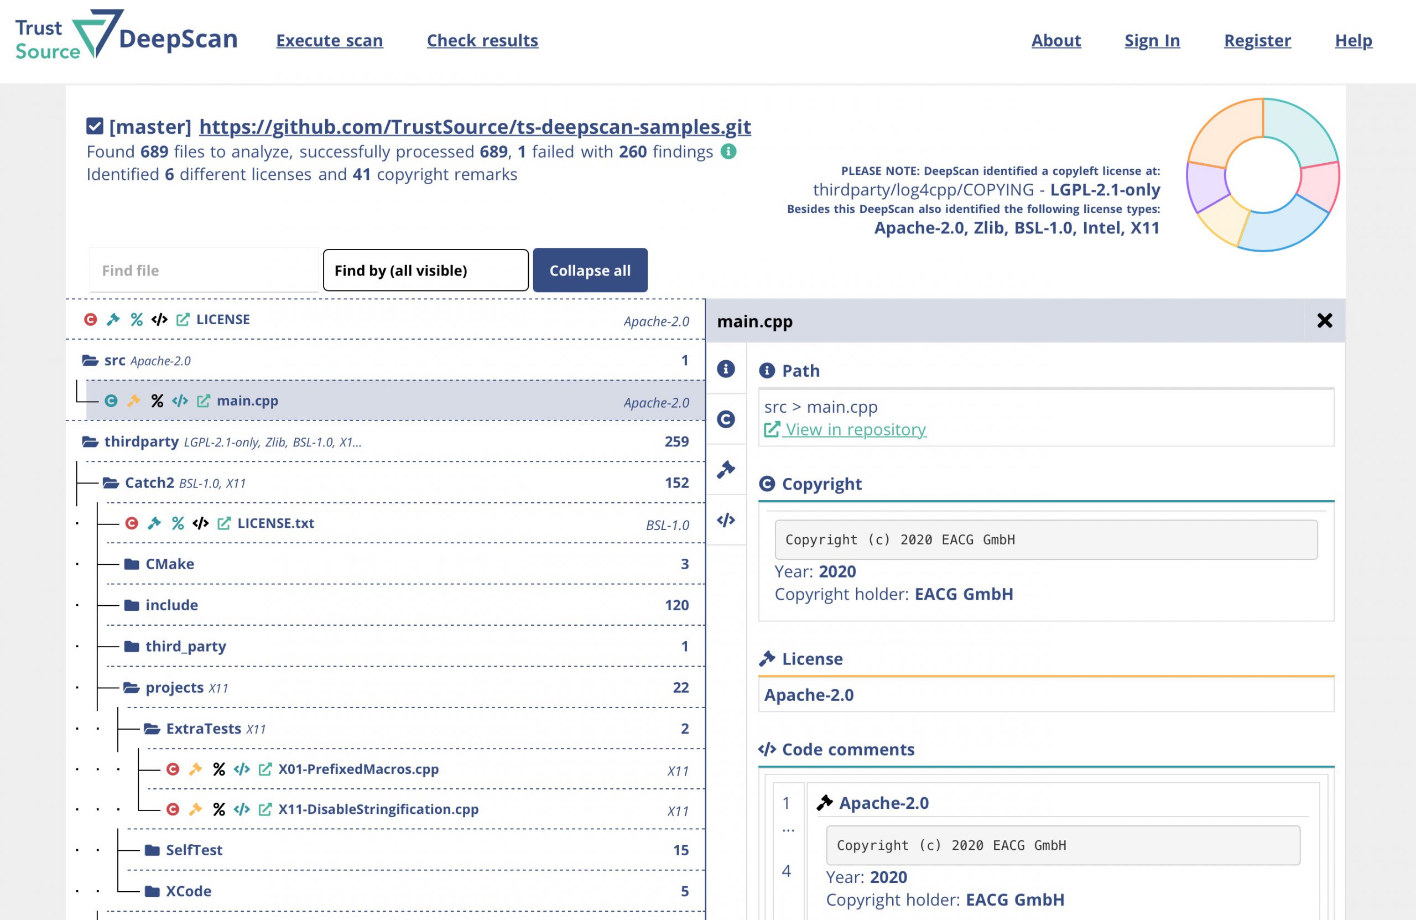Click the Find file input field
Image resolution: width=1416 pixels, height=920 pixels.
tap(204, 270)
